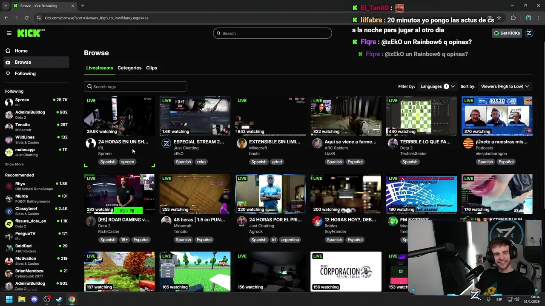Viewport: 545px width, 306px height.
Task: Open Murda recommended channel avatar
Action: point(9,198)
